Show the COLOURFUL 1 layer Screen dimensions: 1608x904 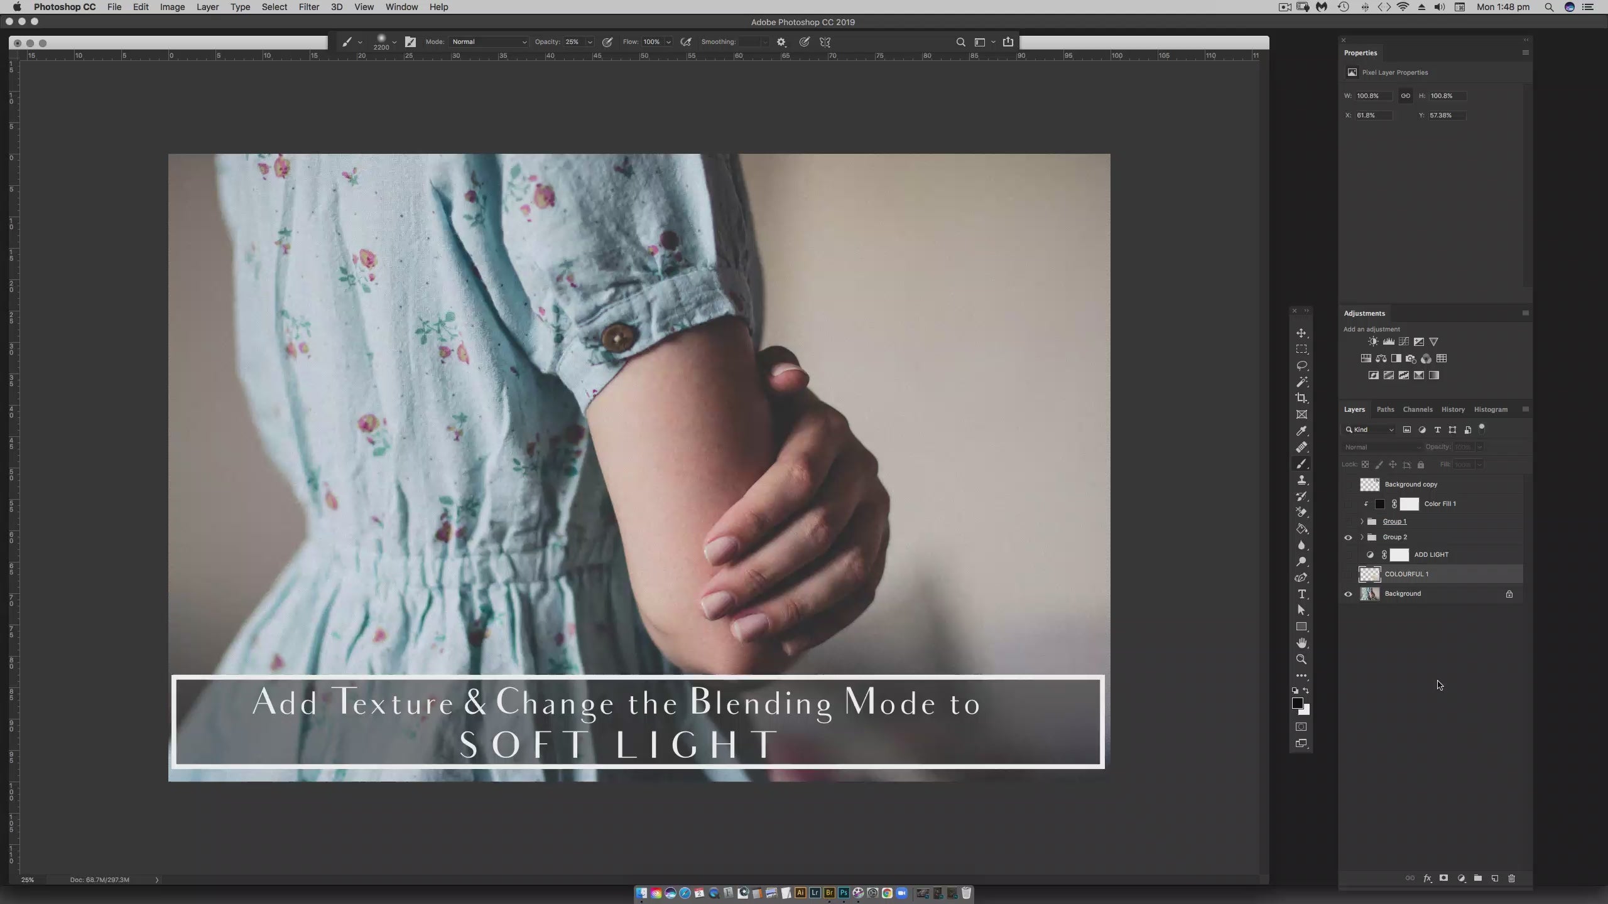pyautogui.click(x=1348, y=574)
